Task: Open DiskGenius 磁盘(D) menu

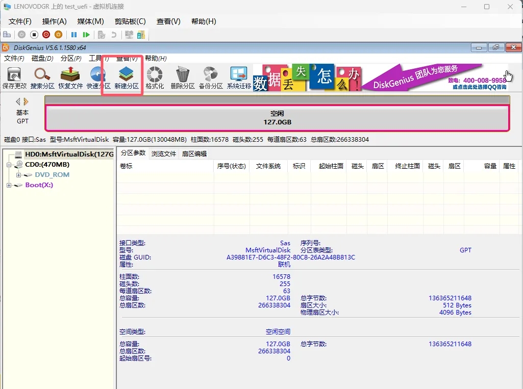Action: pos(42,58)
